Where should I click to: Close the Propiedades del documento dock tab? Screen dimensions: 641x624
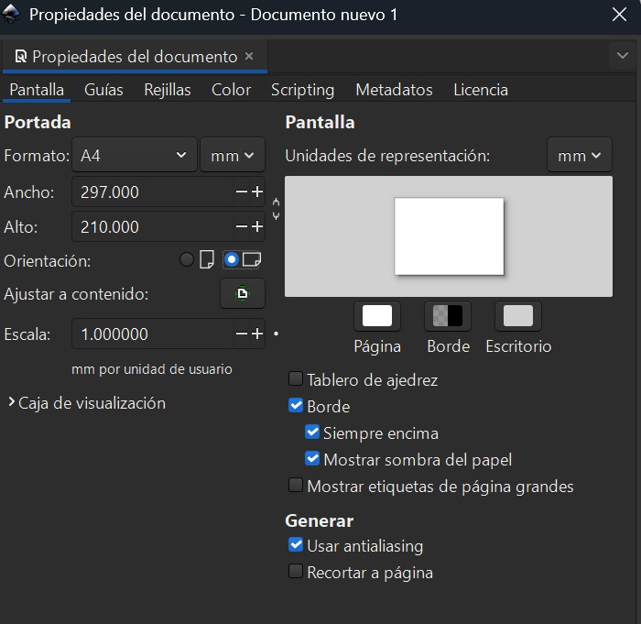(249, 56)
